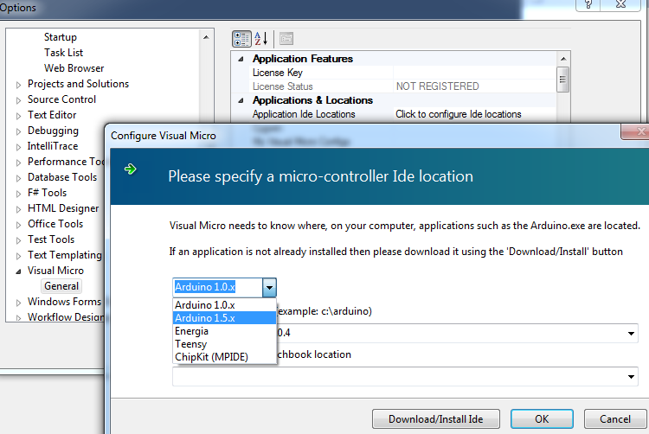Screen dimensions: 649x434
Task: Click the property grid scrollbar thumb
Action: (562, 80)
